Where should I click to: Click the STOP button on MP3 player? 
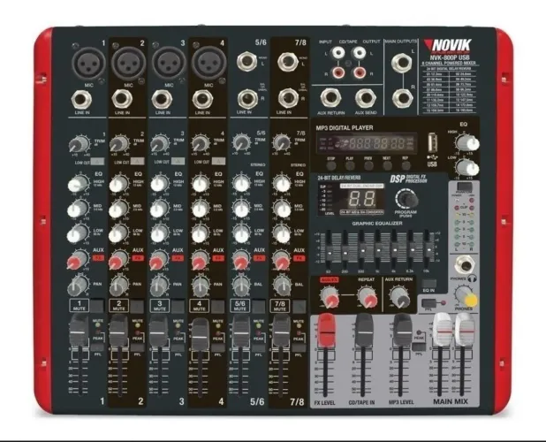[x=330, y=165]
